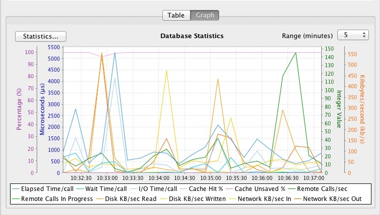Click the Elapsed Time/call legend entry

pyautogui.click(x=43, y=189)
